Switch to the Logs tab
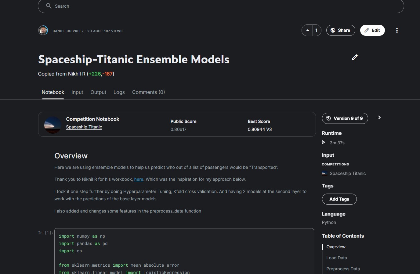420x274 pixels. click(119, 92)
